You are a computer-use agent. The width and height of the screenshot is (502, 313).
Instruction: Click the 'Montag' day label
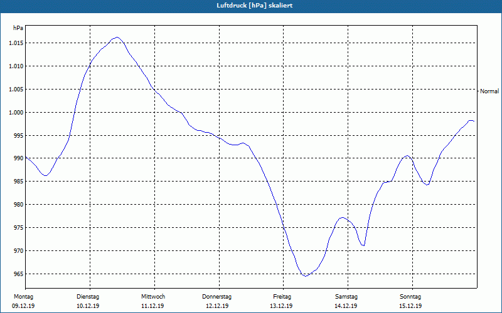coord(23,297)
